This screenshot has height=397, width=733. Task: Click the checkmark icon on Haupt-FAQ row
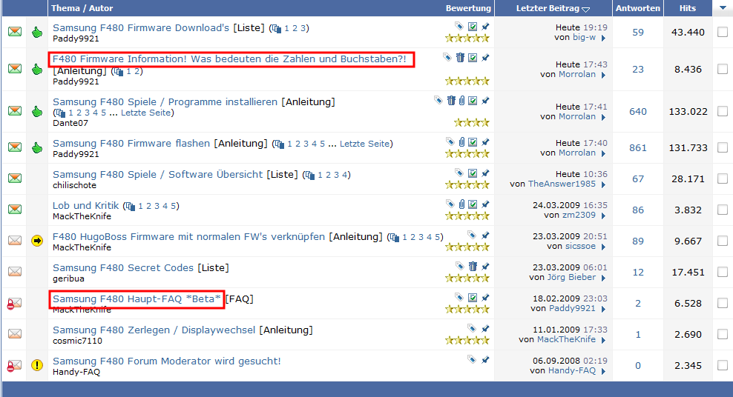[x=473, y=297]
